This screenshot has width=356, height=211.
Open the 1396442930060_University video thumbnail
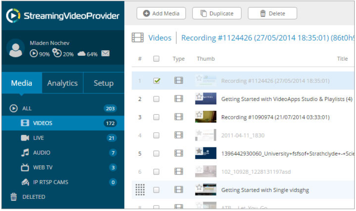(x=206, y=153)
